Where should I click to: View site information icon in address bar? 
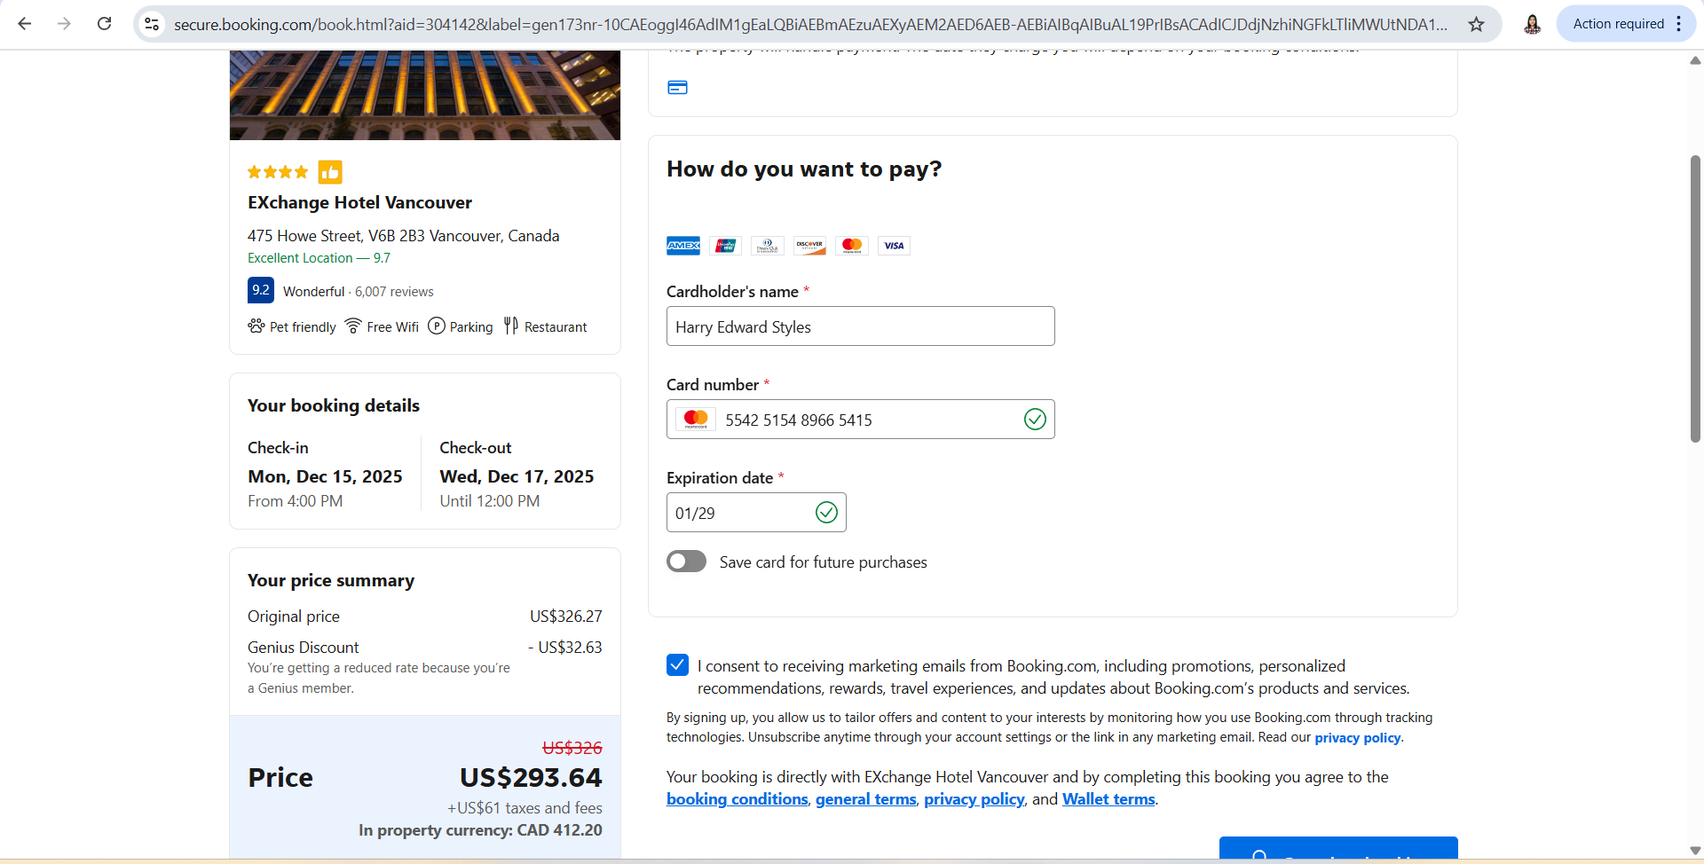153,24
